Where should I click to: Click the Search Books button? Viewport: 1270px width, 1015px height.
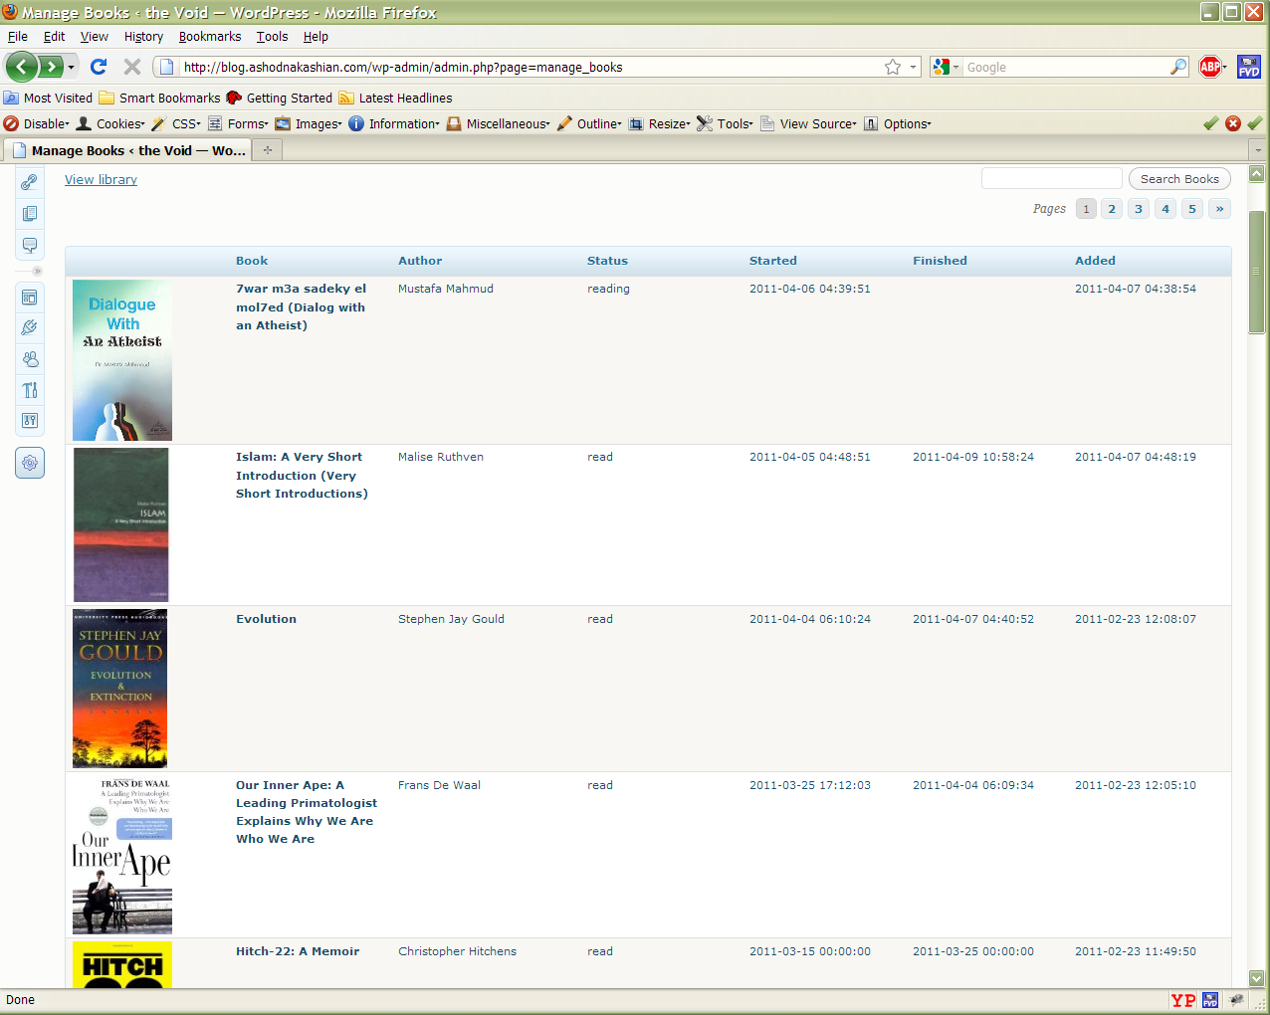(x=1179, y=179)
